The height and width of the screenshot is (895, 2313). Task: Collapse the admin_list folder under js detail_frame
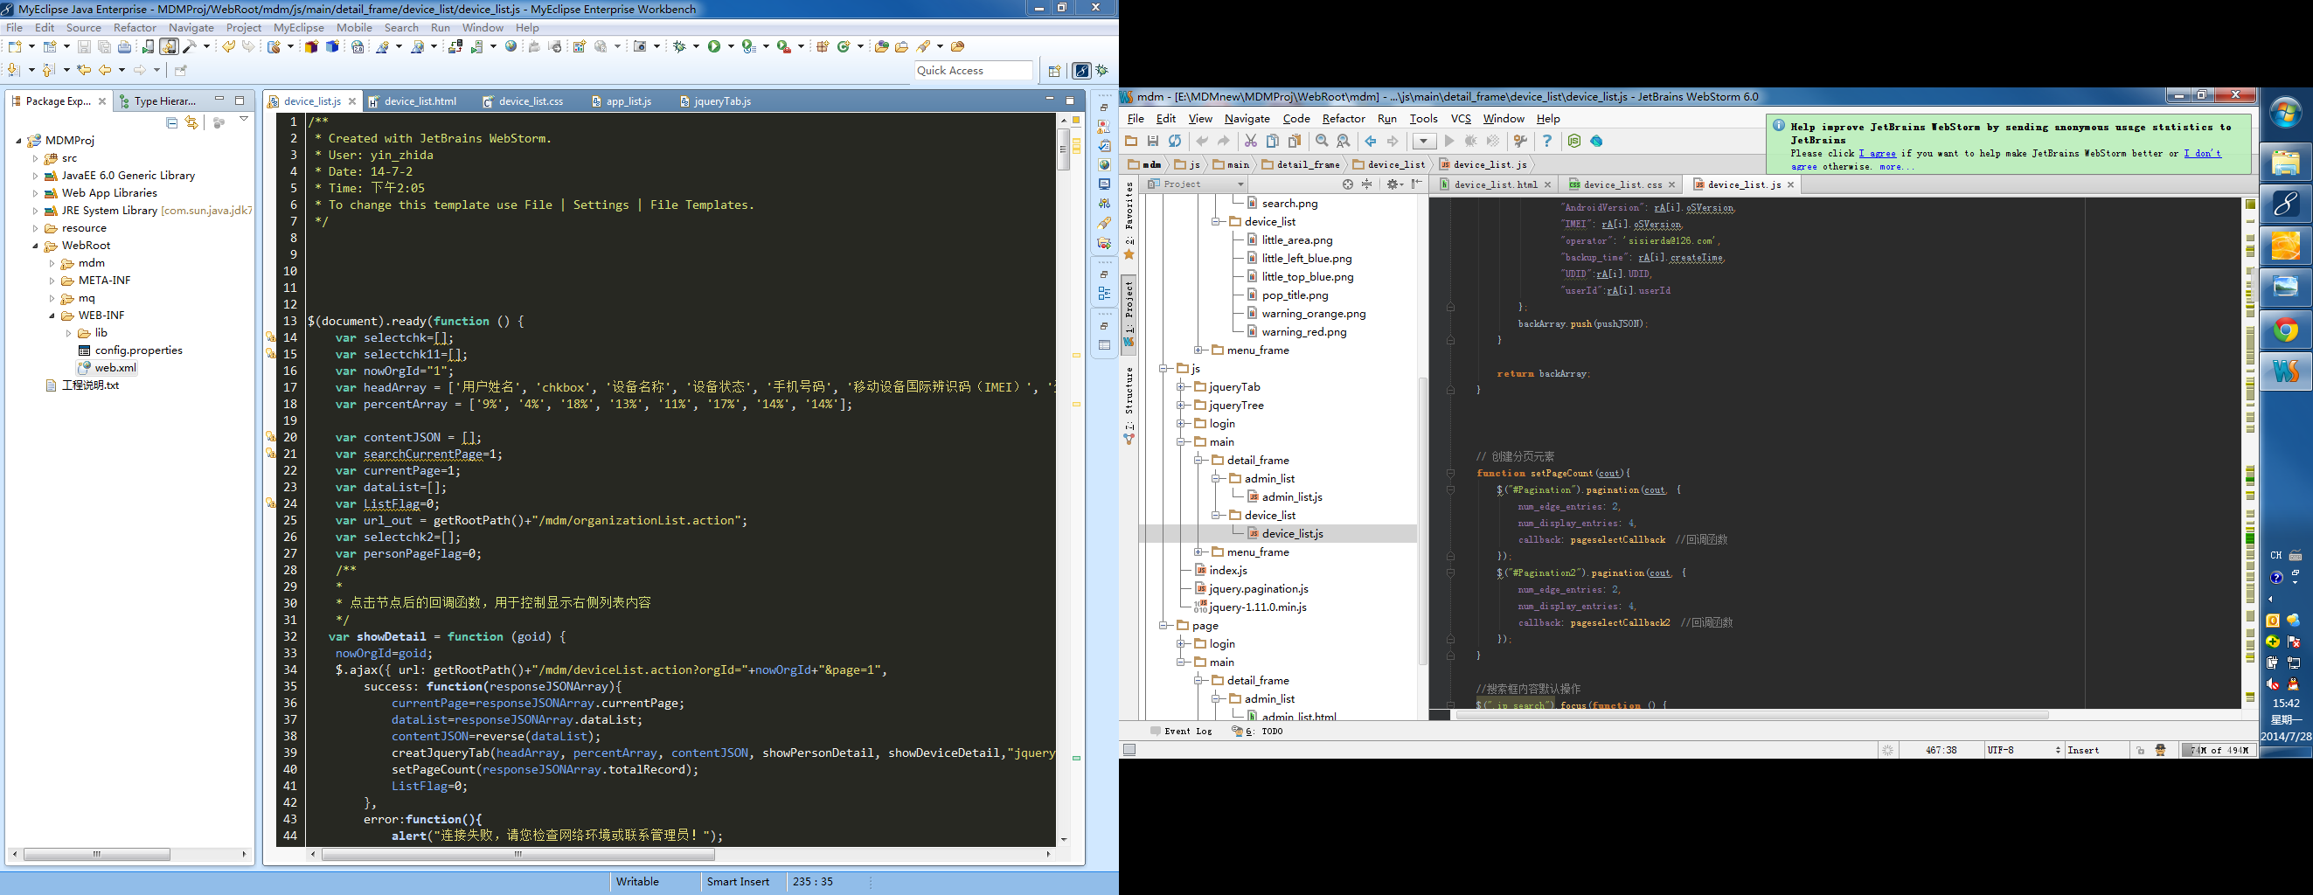pyautogui.click(x=1215, y=478)
